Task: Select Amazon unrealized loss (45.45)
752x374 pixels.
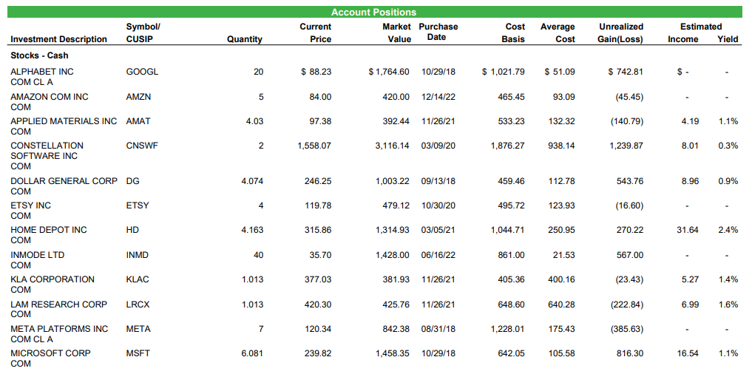Action: [629, 97]
